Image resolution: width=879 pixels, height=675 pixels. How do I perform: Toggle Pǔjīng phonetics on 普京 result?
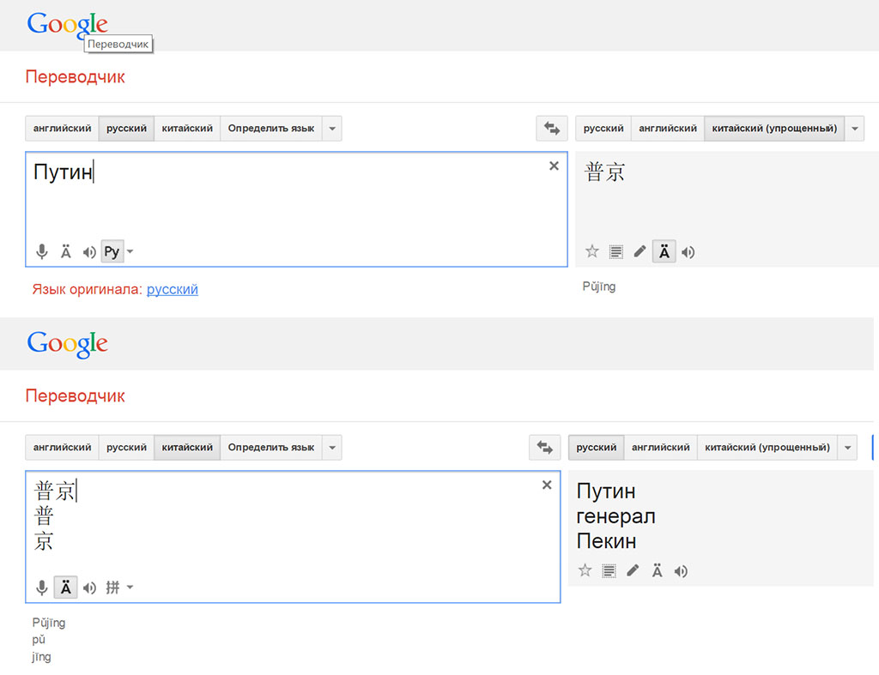(664, 251)
